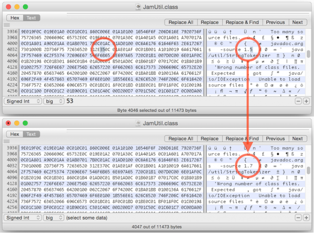
Task: Switch to Text mode in bottom window
Action: (x=31, y=134)
